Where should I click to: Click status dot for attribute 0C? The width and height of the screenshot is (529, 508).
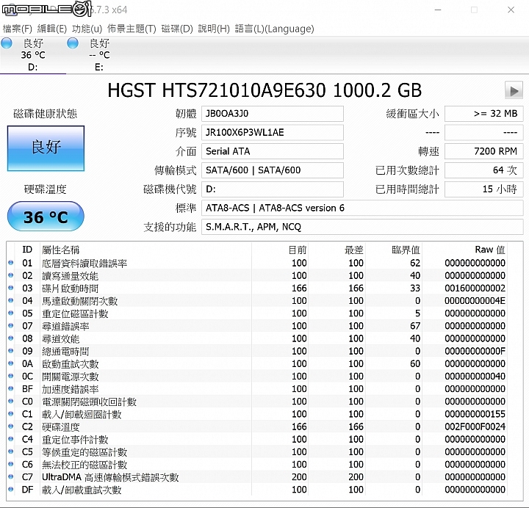11,376
